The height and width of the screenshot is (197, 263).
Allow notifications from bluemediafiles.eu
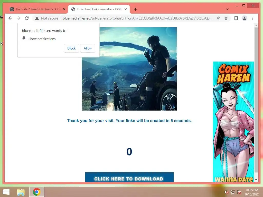pyautogui.click(x=88, y=48)
